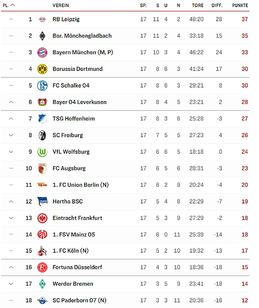Click the Borussia Mönchengladbach crest icon

pos(42,36)
